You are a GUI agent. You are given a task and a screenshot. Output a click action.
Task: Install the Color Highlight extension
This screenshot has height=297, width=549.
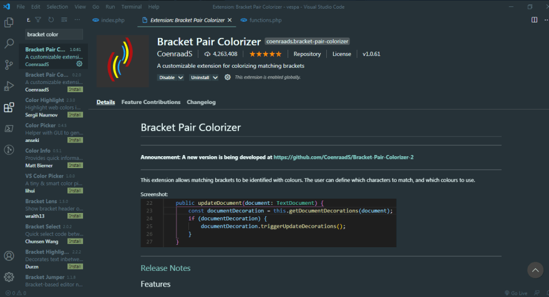[75, 115]
